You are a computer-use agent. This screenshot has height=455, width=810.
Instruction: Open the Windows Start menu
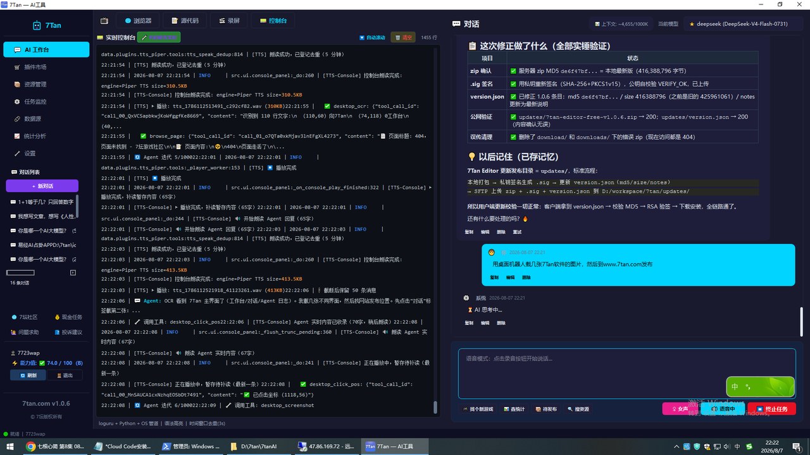coord(10,446)
